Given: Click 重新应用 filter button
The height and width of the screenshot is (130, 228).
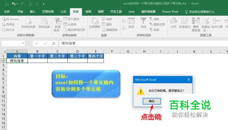Looking at the screenshot, I should point(157,24).
